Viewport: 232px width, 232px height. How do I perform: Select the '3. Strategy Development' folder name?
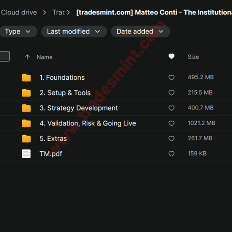click(79, 108)
